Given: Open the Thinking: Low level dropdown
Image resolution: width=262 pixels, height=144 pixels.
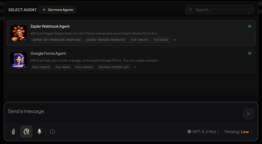Looking at the screenshot, I should [238, 132].
